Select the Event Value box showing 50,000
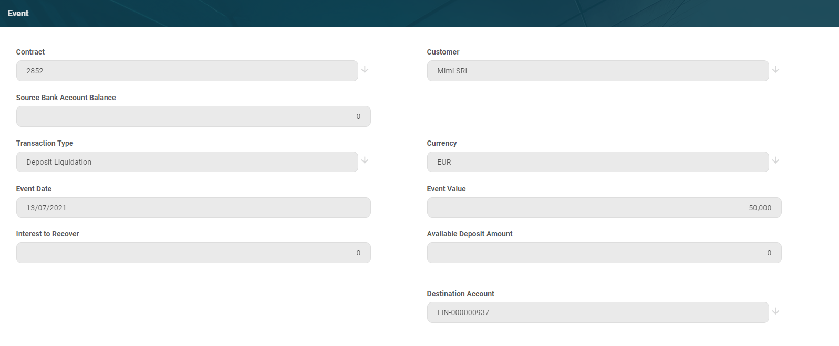839x346 pixels. click(x=604, y=208)
